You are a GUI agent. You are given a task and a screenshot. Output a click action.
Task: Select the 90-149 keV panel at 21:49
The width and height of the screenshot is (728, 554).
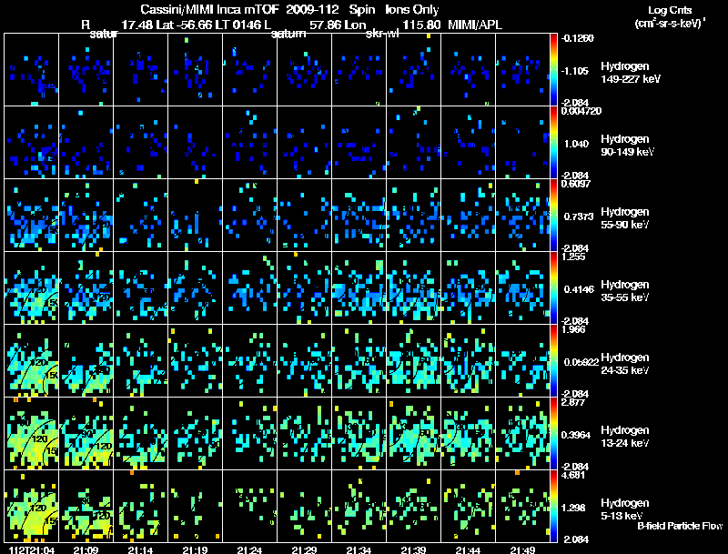tap(522, 143)
